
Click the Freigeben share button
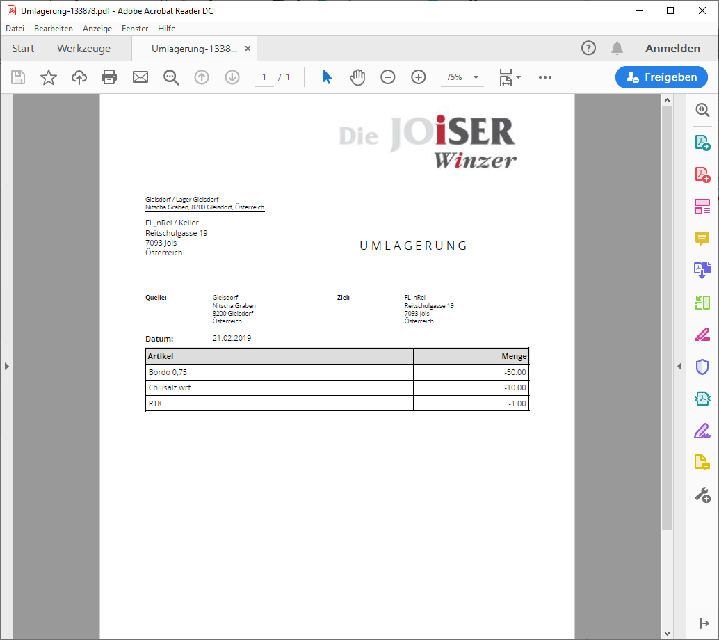[x=661, y=77]
